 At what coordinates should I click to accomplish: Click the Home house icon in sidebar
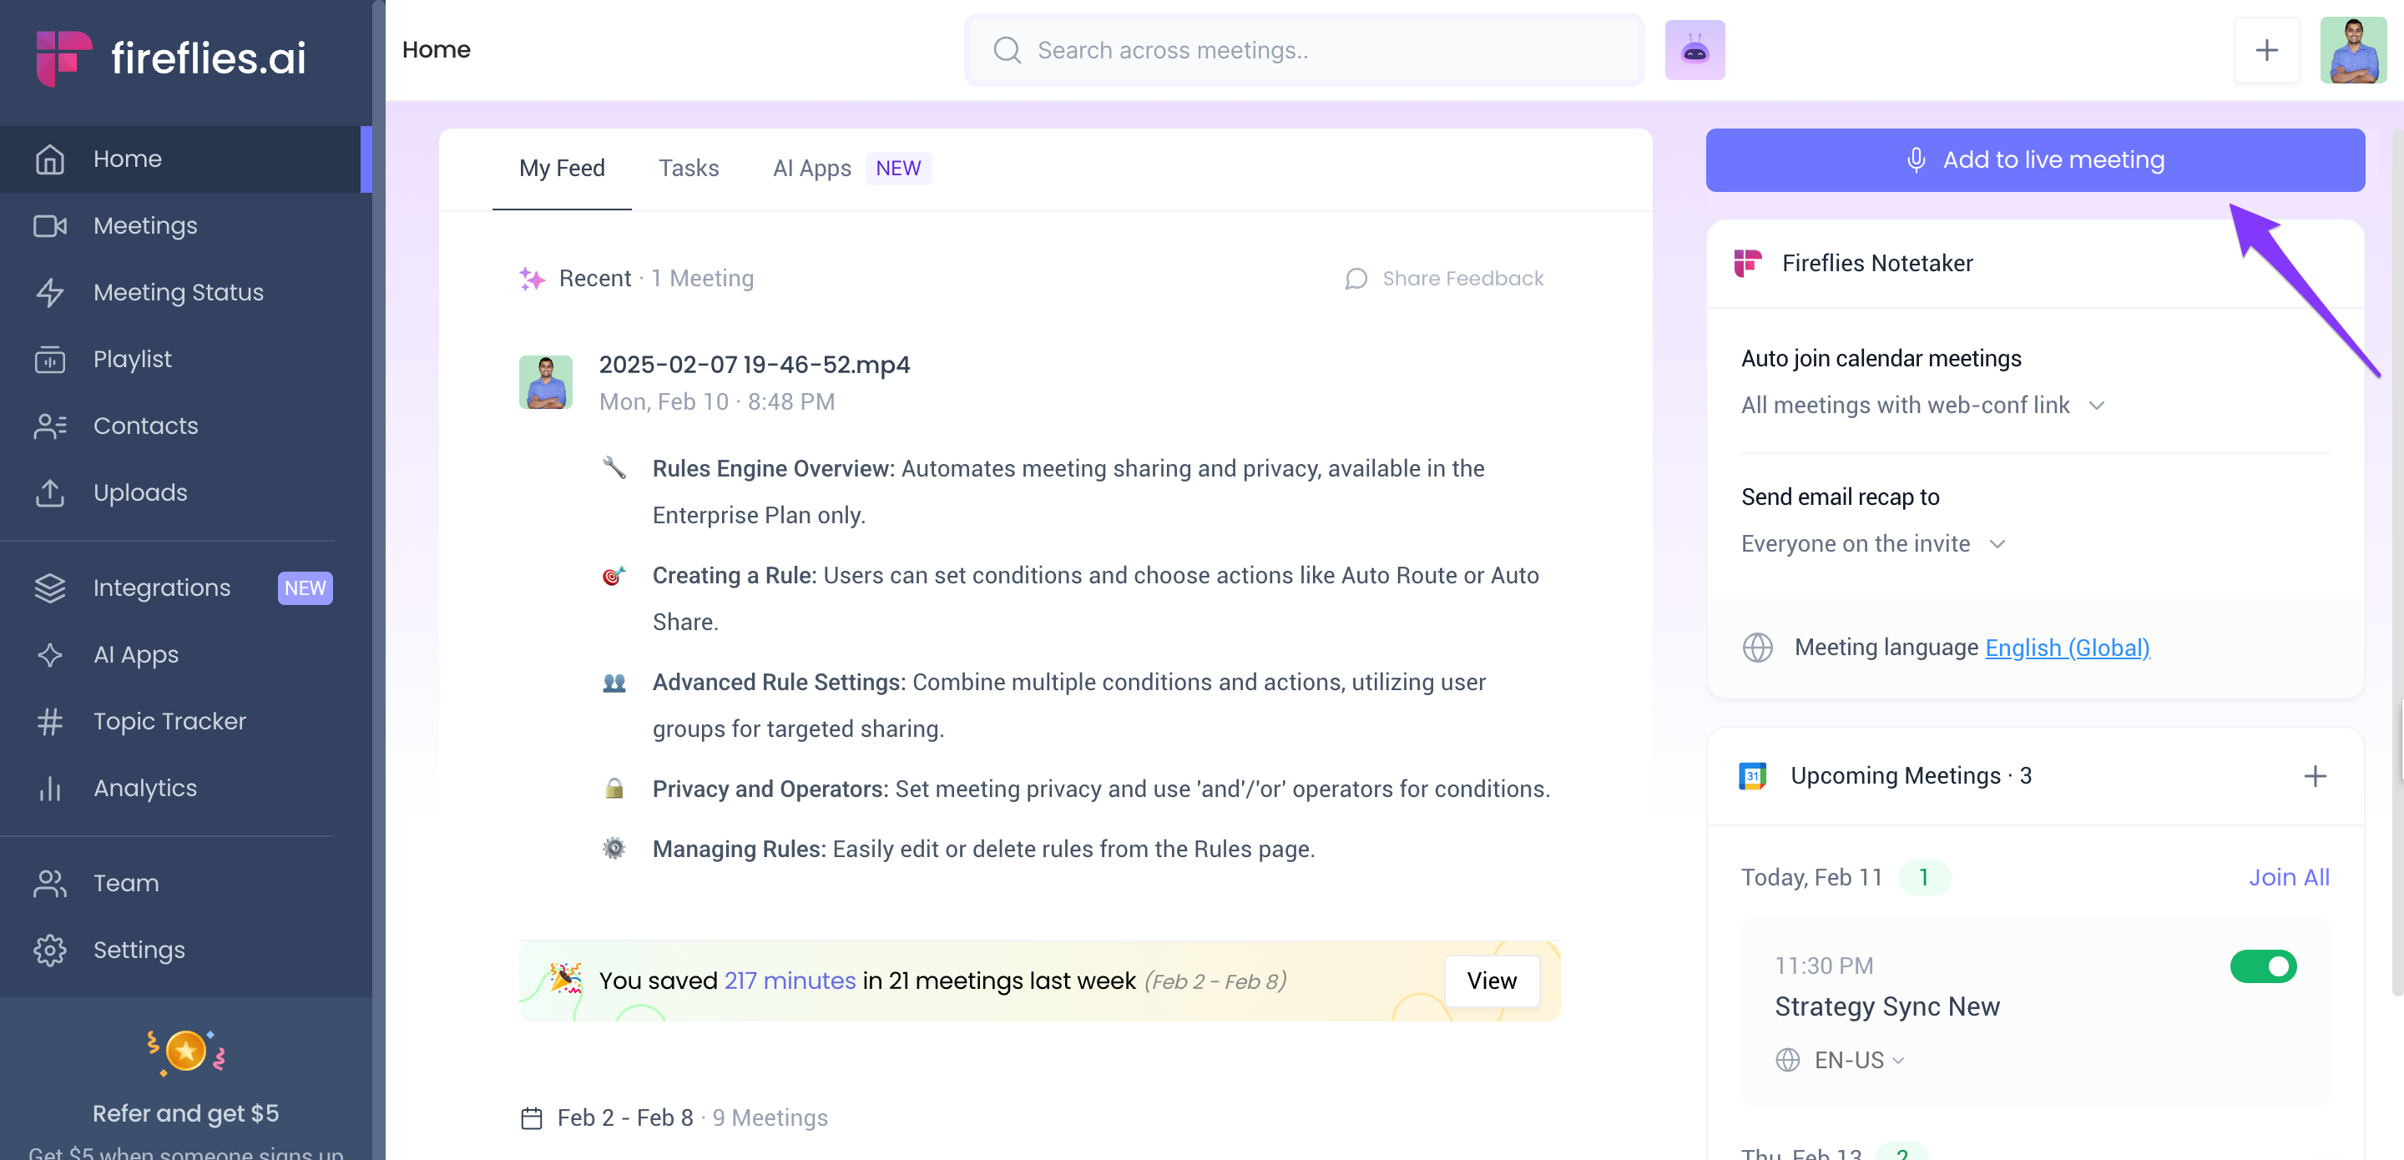pos(49,159)
